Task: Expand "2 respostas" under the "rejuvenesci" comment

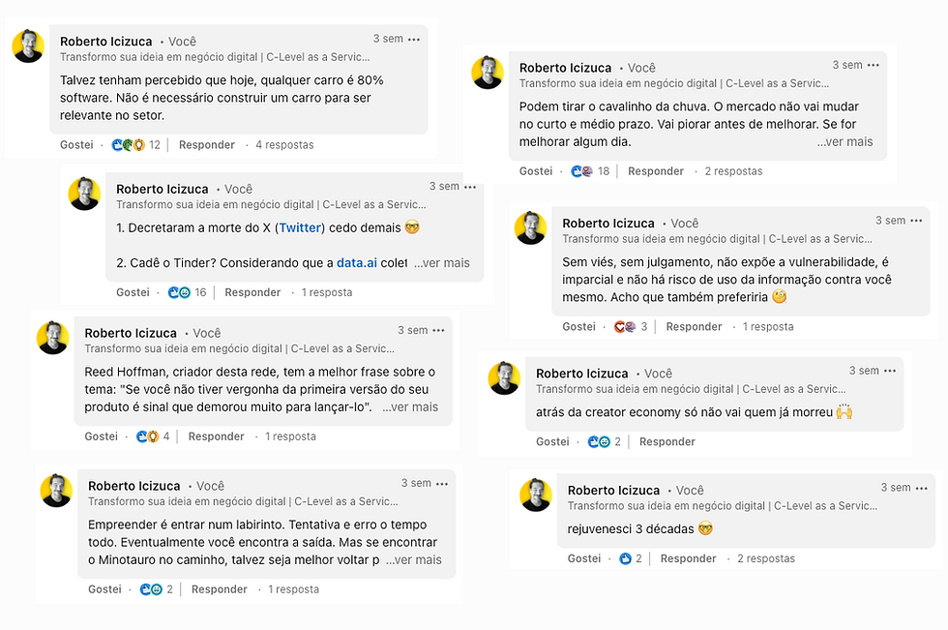Action: pyautogui.click(x=765, y=557)
